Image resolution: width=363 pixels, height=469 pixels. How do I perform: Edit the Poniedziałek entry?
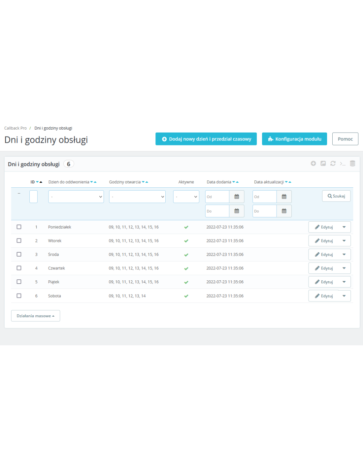(x=324, y=227)
